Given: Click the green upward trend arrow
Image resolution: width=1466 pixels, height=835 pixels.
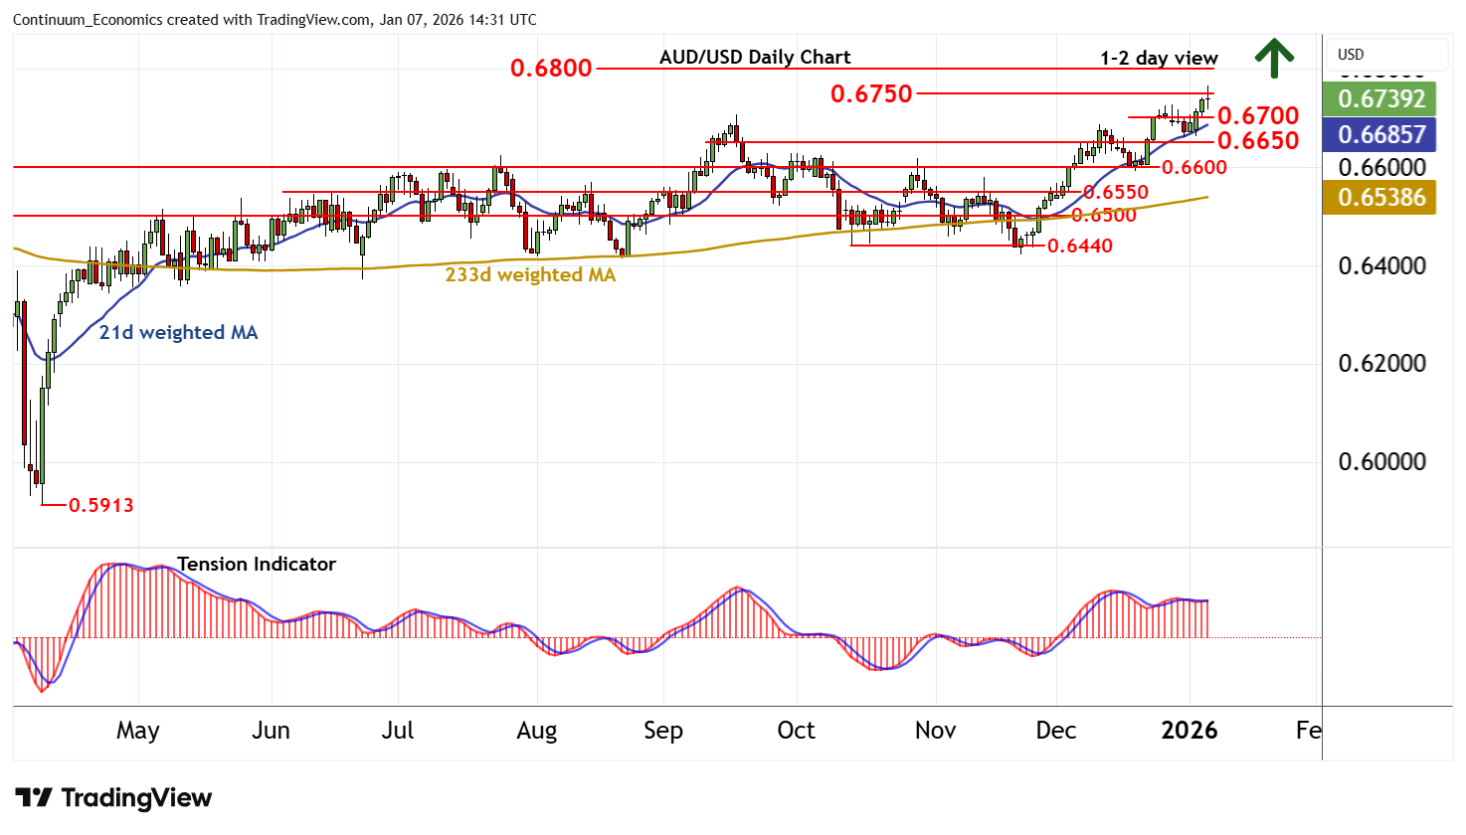Looking at the screenshot, I should pos(1273,58).
